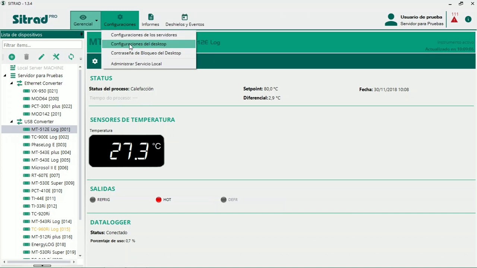The height and width of the screenshot is (268, 477).
Task: Open Informes reports section
Action: tap(150, 20)
